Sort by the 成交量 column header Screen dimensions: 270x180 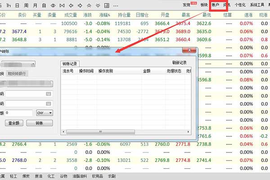click(71, 15)
